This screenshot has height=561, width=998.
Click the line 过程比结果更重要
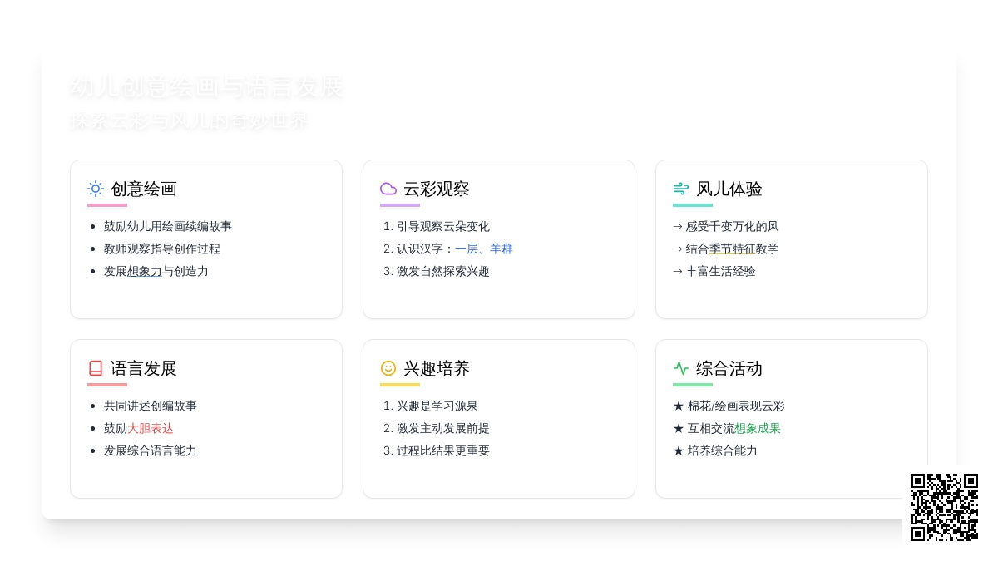443,450
